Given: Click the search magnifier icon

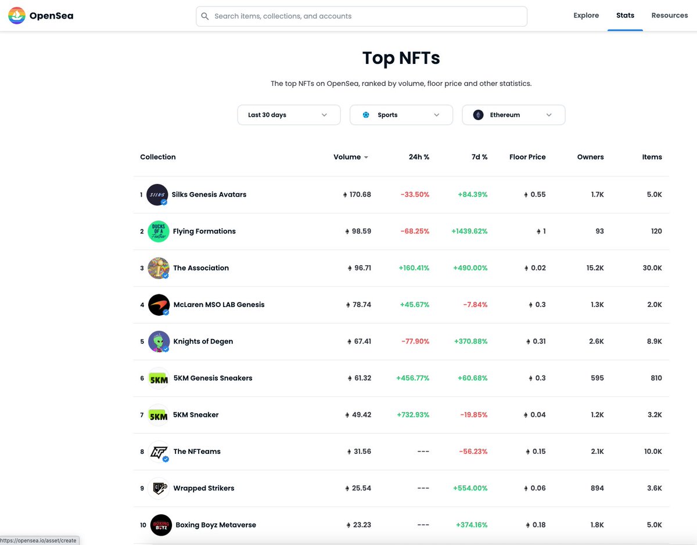Looking at the screenshot, I should 204,16.
